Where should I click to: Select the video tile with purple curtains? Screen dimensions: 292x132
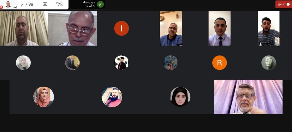248,97
